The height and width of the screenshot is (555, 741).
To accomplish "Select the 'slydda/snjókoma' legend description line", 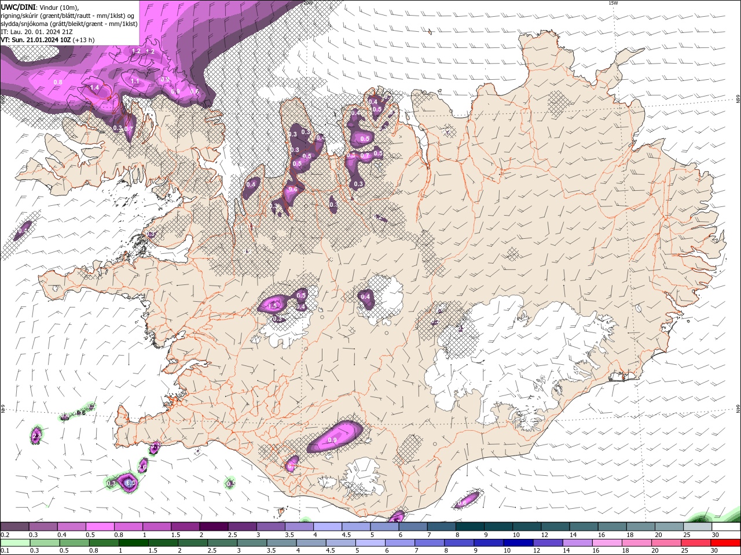I will coord(69,24).
